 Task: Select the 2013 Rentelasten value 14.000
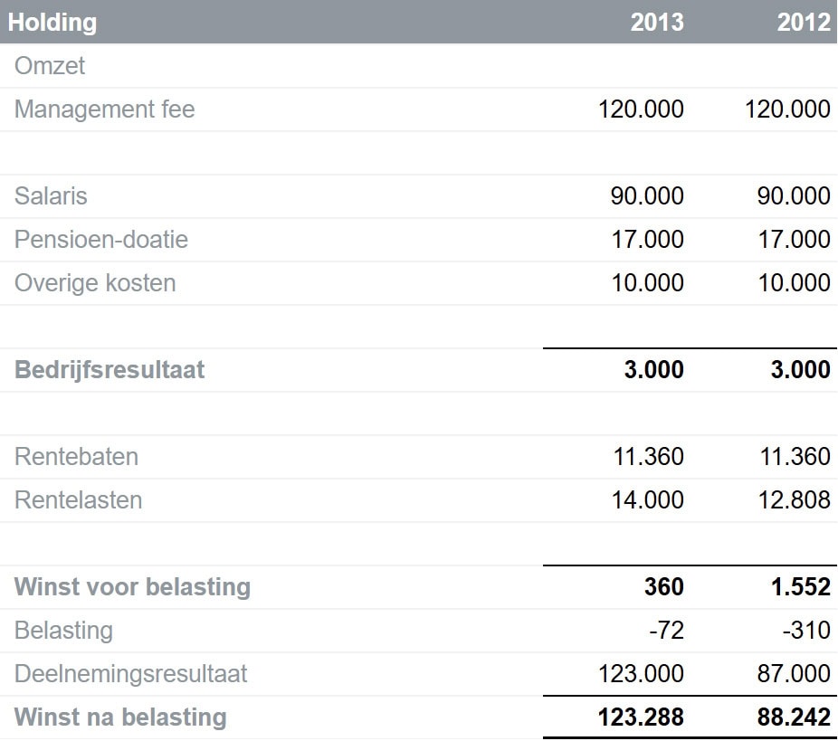click(647, 500)
